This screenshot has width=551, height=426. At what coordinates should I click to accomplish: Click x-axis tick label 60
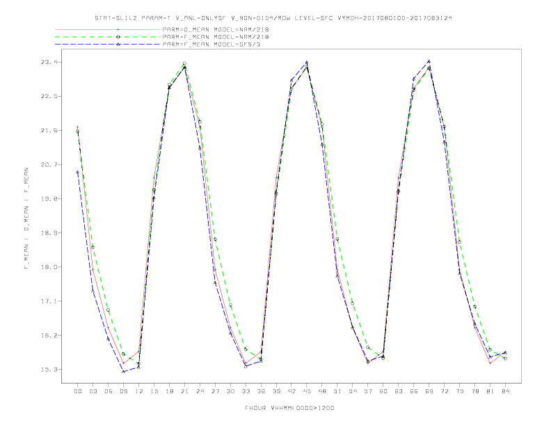(383, 391)
